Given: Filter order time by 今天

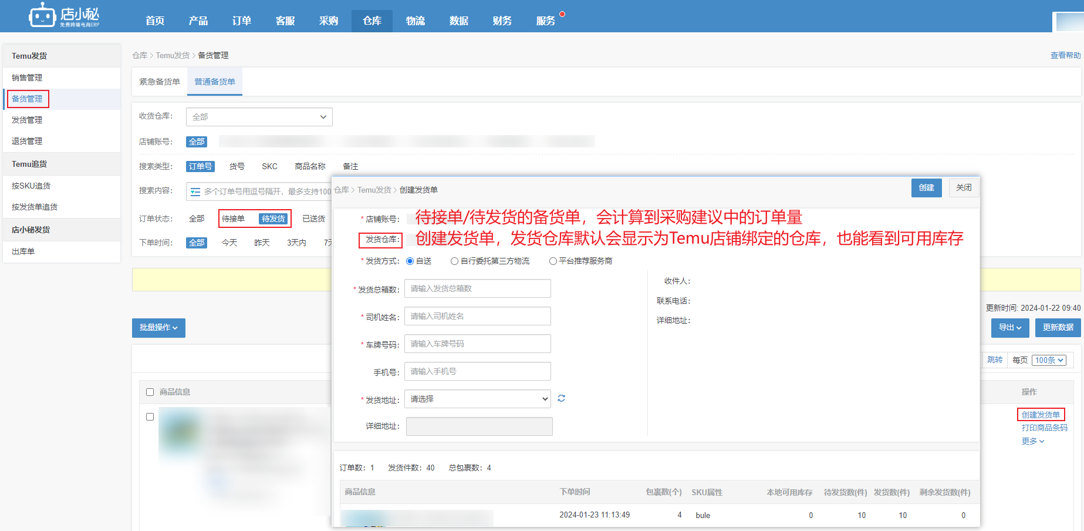Looking at the screenshot, I should coord(229,243).
